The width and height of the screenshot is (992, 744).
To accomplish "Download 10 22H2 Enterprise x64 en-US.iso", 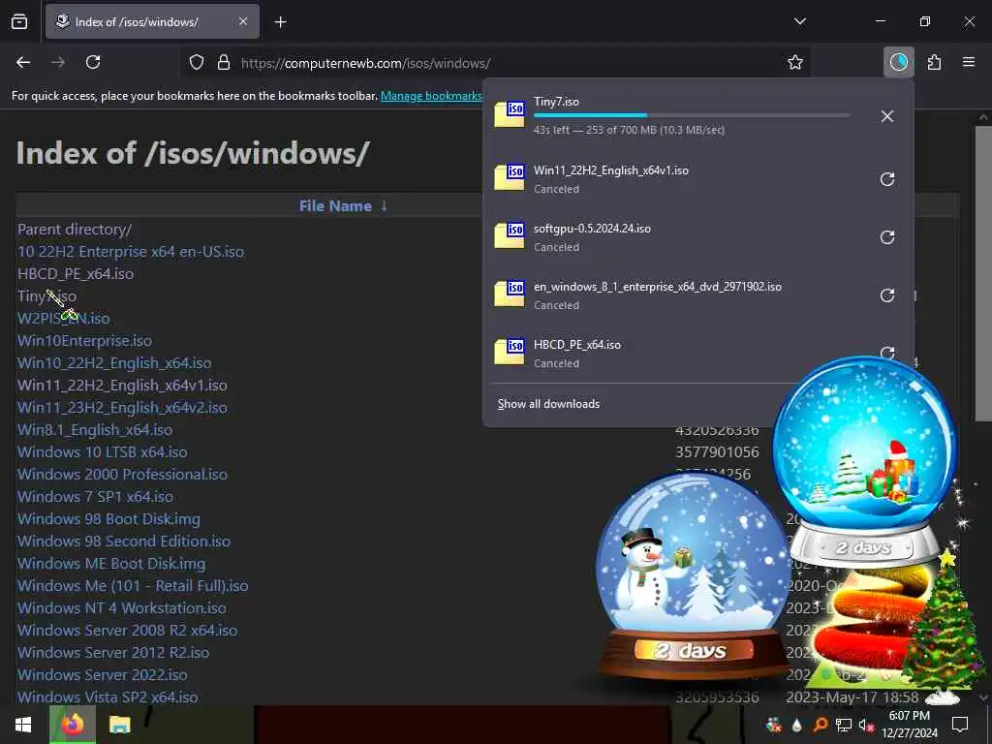I will coord(131,251).
